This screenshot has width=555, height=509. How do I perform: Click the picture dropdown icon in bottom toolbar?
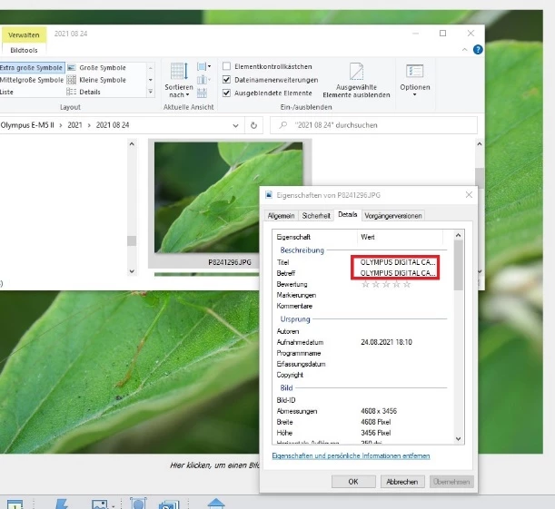[x=103, y=504]
